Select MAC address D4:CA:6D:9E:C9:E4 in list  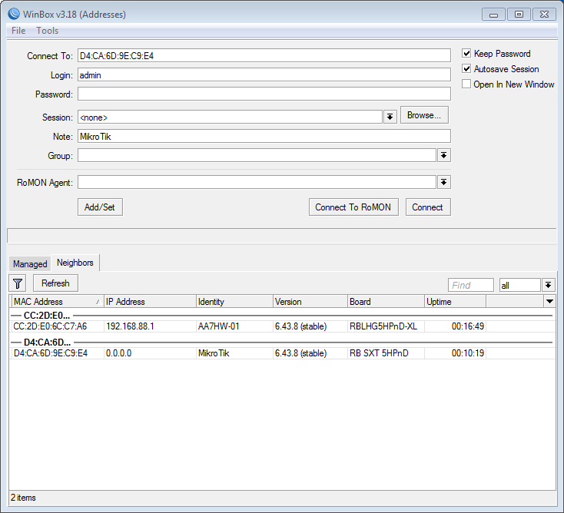click(51, 353)
